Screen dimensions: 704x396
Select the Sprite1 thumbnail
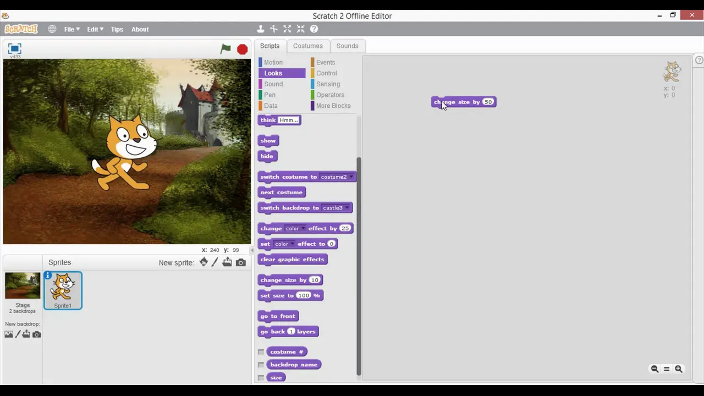pos(63,290)
